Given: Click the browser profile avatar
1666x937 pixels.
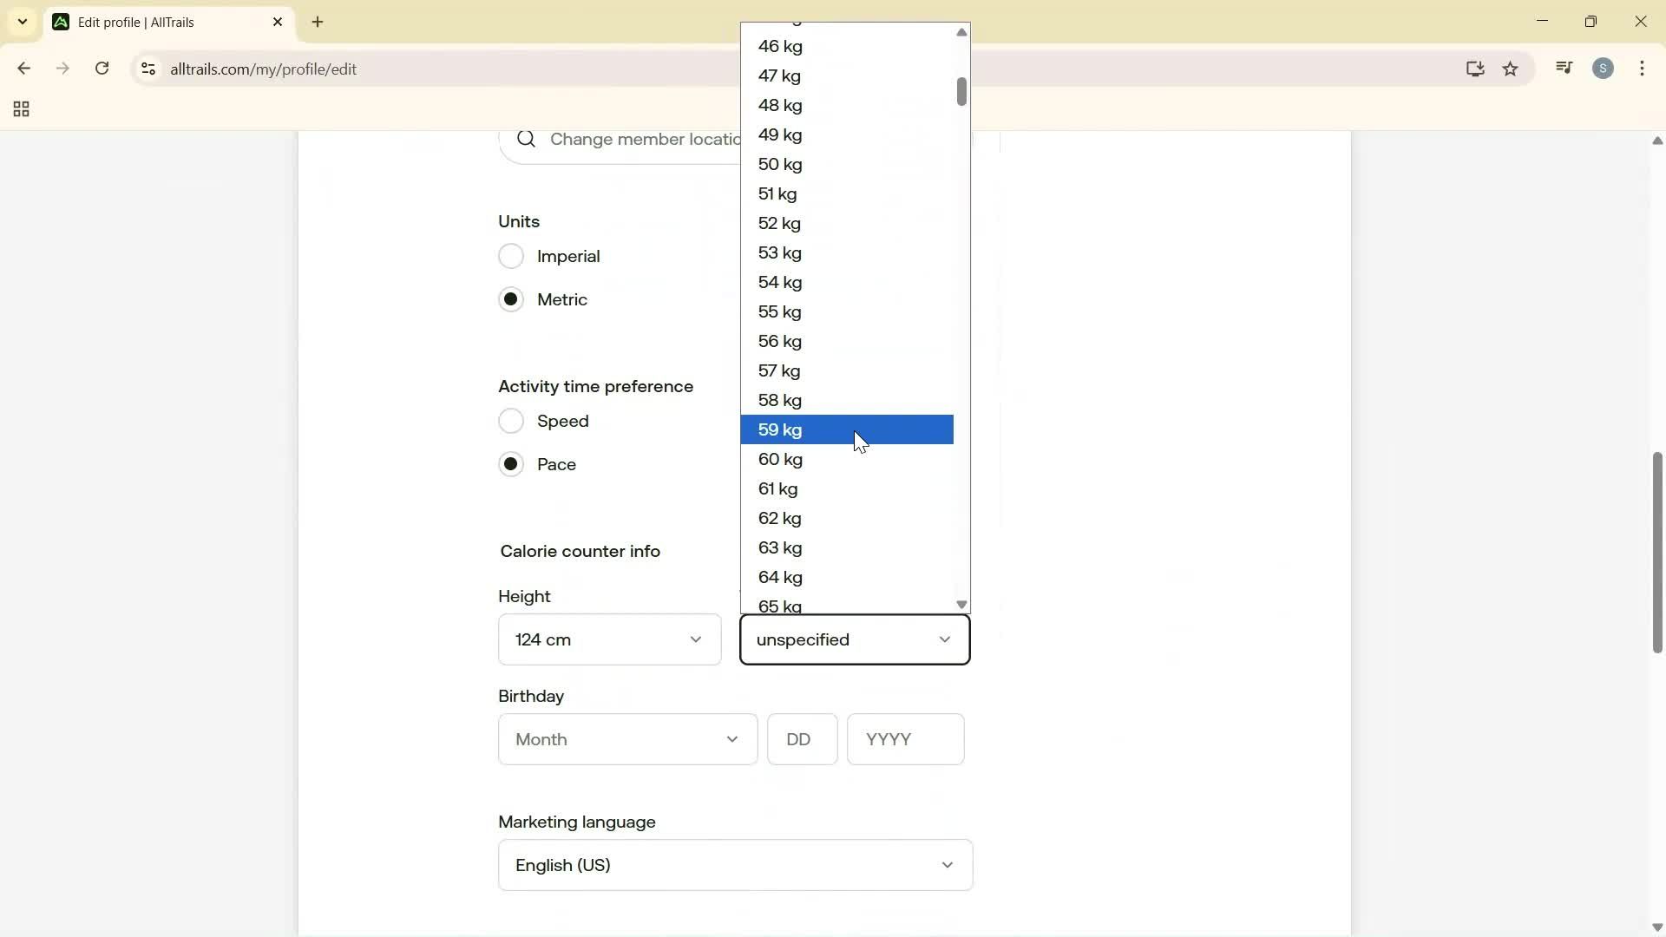Looking at the screenshot, I should 1604,68.
